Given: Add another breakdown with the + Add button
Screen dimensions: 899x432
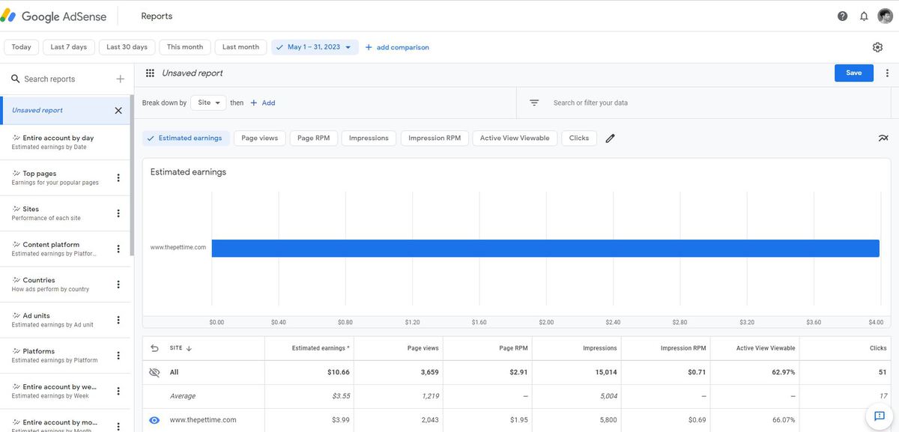Looking at the screenshot, I should [x=263, y=103].
